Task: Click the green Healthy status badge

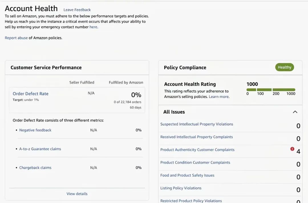Action: [284, 67]
